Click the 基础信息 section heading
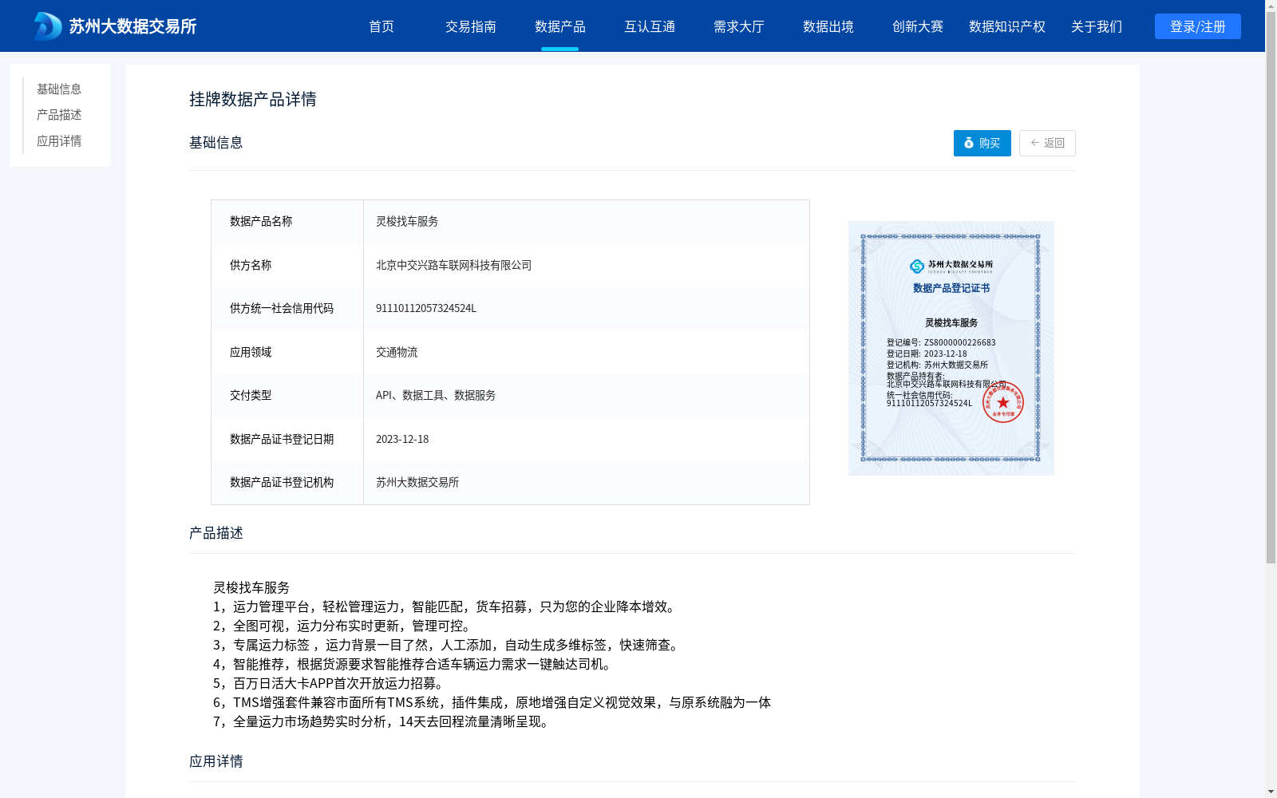The image size is (1277, 798). coord(216,143)
